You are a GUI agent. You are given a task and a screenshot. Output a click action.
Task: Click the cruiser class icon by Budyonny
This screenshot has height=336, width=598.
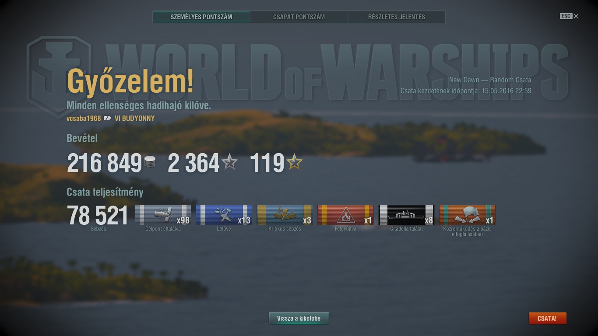[x=108, y=118]
